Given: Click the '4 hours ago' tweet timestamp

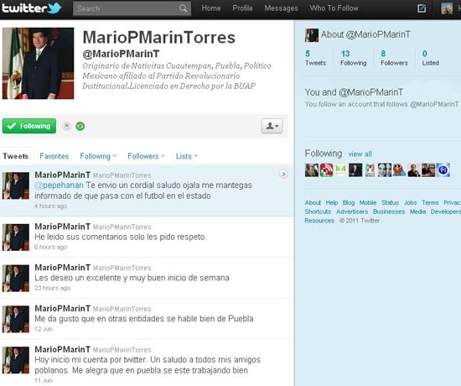Looking at the screenshot, I should [51, 206].
